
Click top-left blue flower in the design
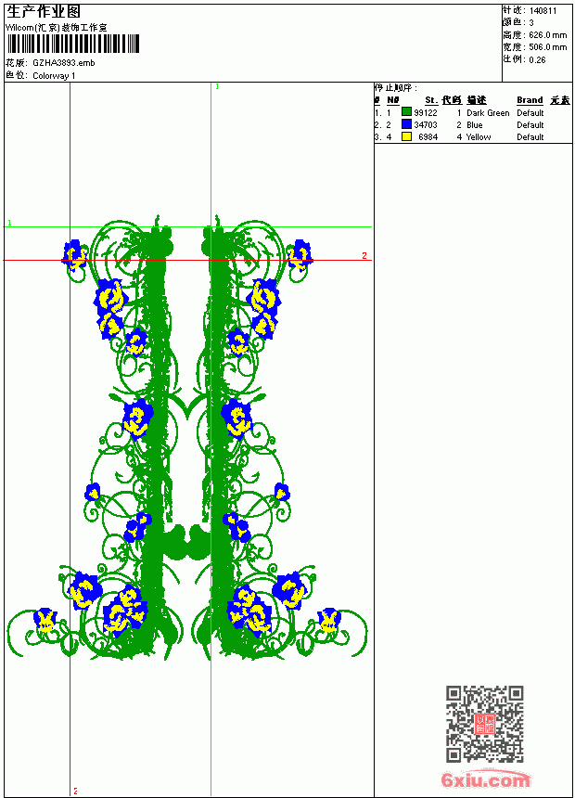pyautogui.click(x=74, y=254)
